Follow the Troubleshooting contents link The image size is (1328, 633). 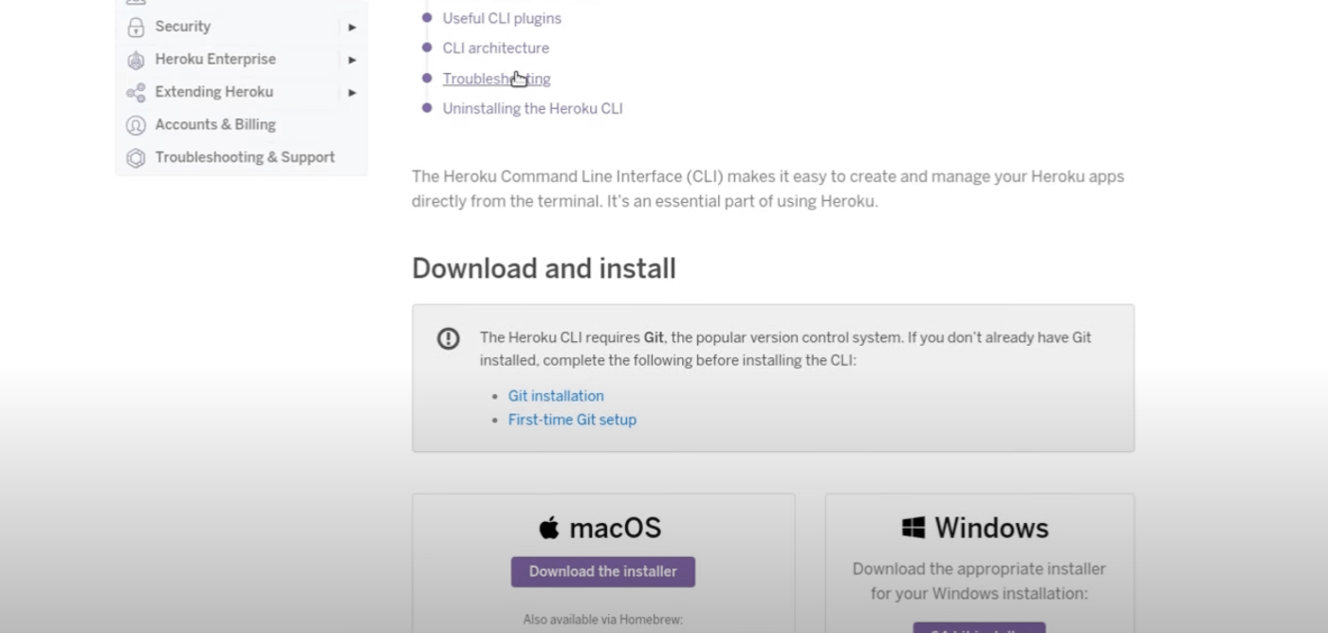coord(496,79)
